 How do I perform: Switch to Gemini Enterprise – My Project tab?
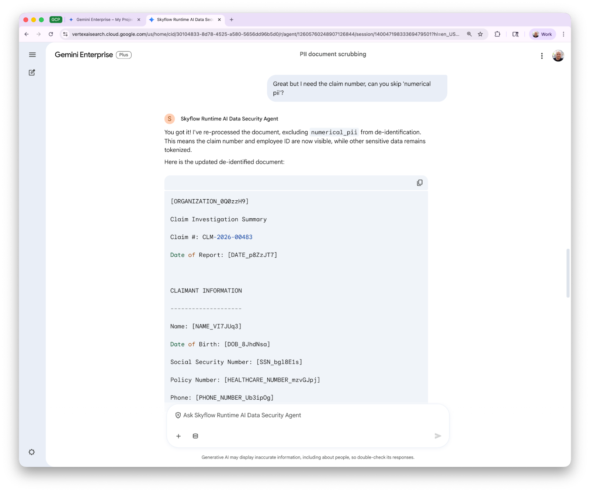(104, 20)
